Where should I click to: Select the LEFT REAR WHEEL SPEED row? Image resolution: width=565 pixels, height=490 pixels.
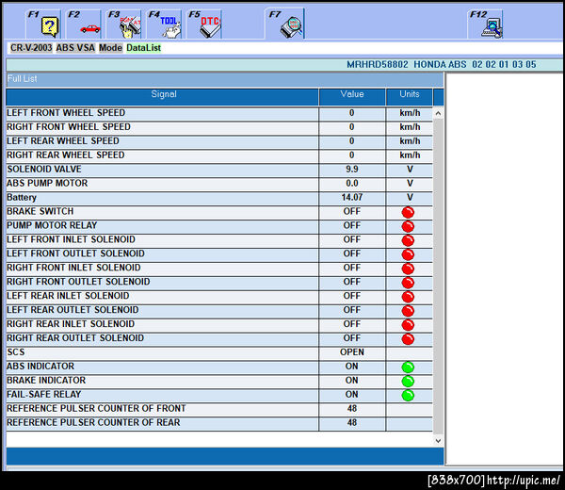[x=219, y=141]
